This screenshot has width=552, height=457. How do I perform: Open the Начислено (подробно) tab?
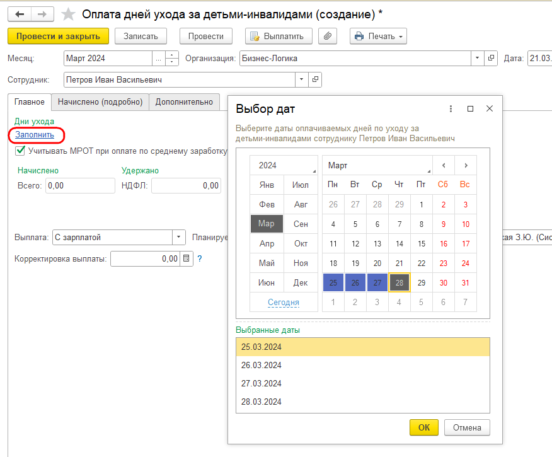point(100,101)
